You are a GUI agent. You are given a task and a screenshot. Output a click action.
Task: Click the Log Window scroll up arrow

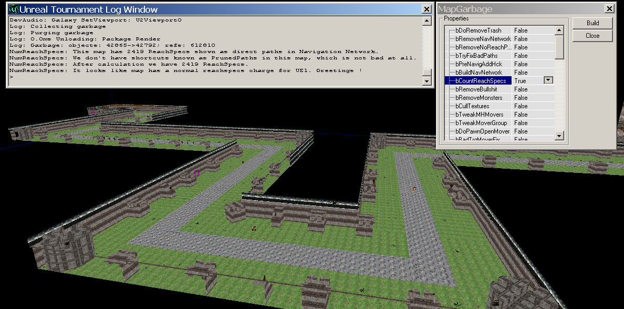427,21
